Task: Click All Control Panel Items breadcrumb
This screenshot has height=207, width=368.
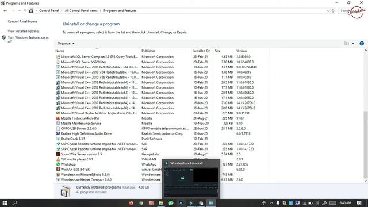Action: point(81,11)
